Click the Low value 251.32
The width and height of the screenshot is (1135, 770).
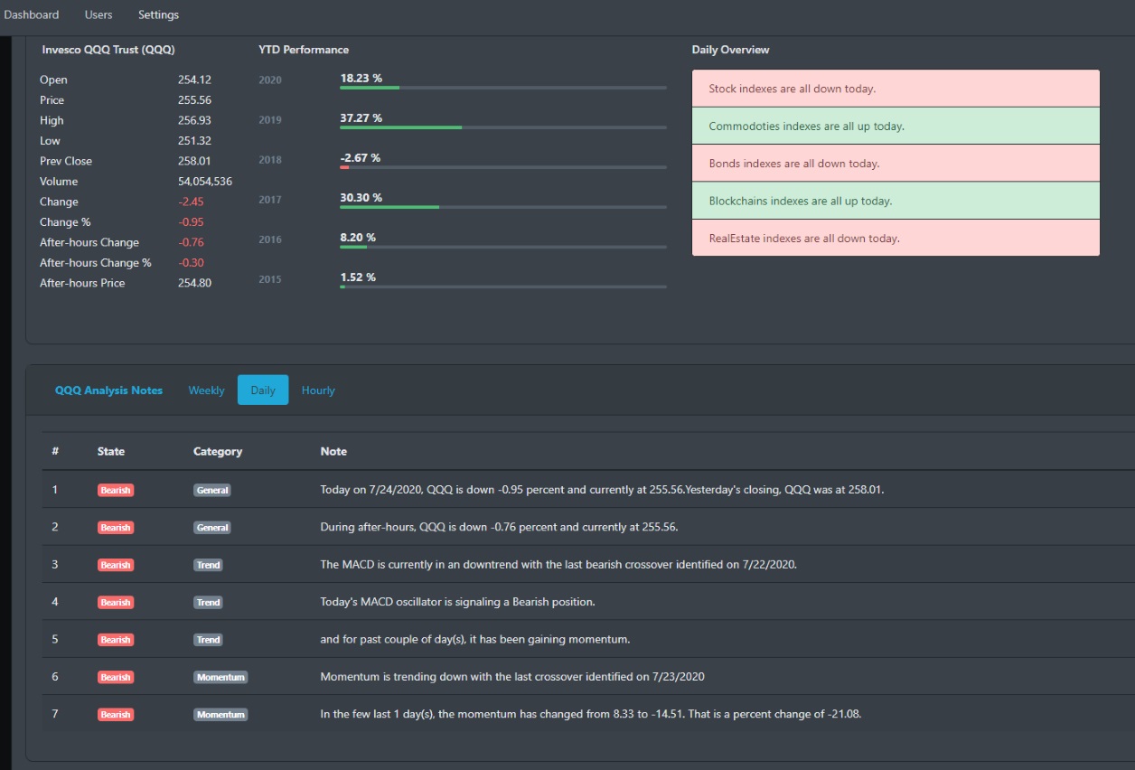point(194,141)
